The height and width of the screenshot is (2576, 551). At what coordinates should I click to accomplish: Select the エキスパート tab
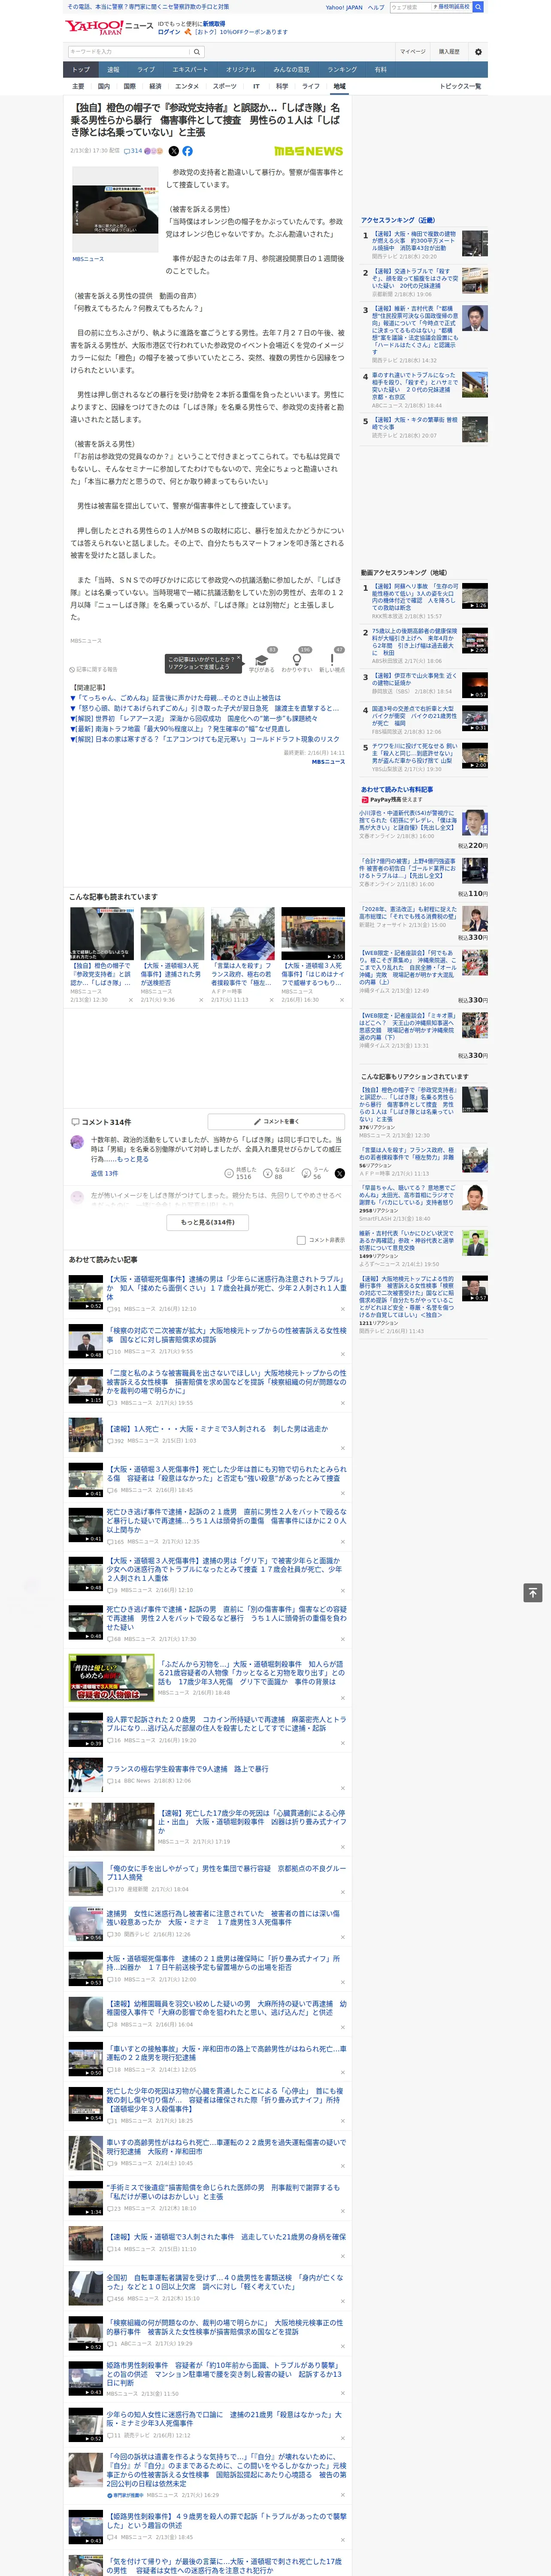tap(190, 69)
